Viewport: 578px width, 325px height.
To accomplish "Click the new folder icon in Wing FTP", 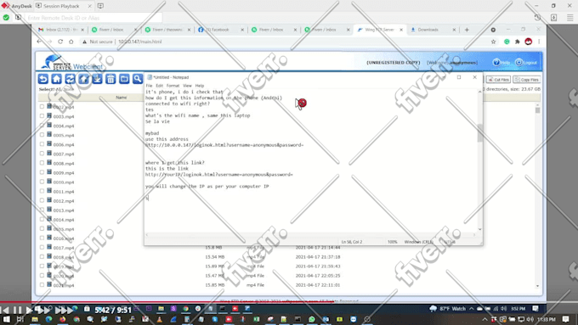I will click(124, 79).
